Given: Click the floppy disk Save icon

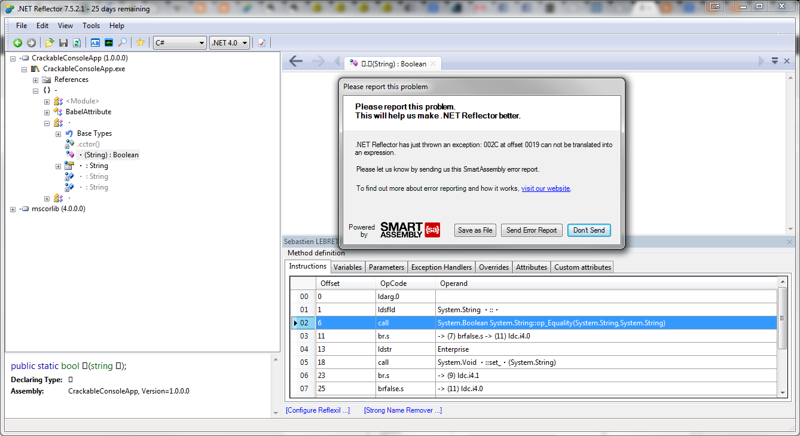Looking at the screenshot, I should tap(63, 42).
